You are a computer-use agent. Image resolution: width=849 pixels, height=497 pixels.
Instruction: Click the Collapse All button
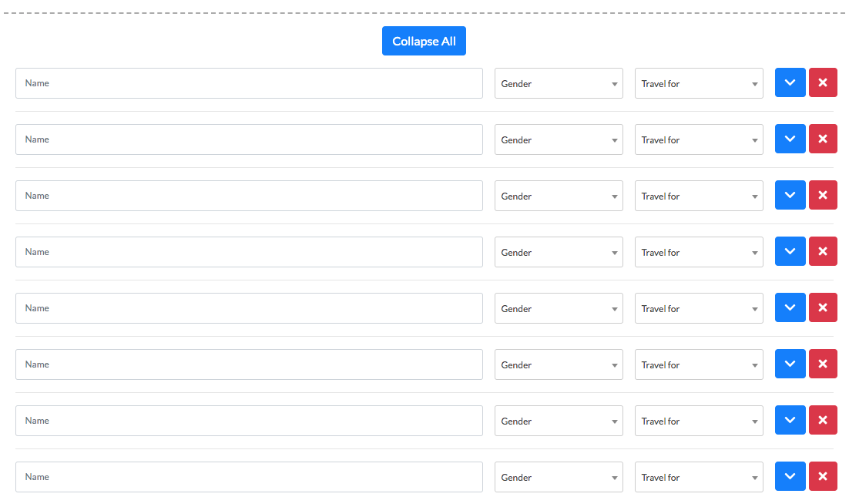coord(424,41)
